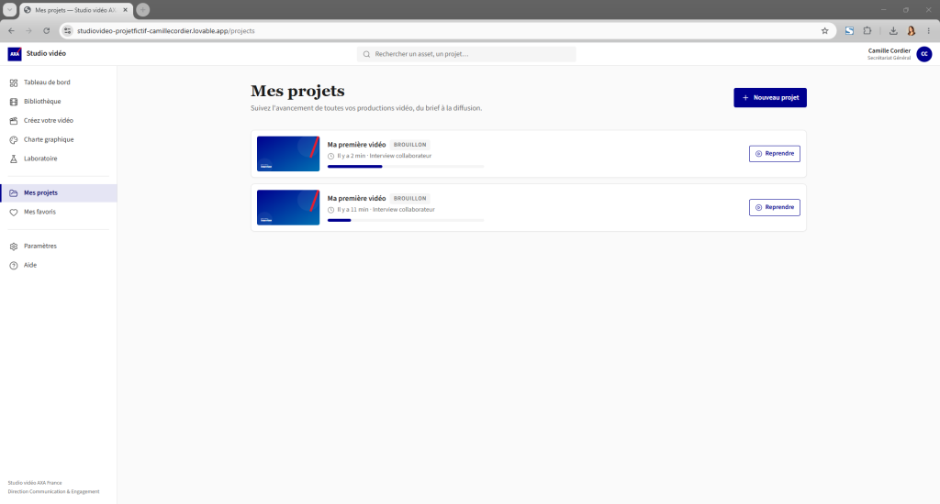
Task: Go to Tableau de bord
Action: pyautogui.click(x=59, y=82)
